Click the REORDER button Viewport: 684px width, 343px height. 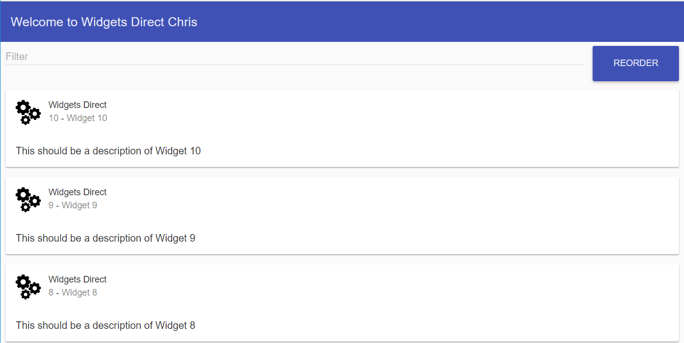[636, 63]
